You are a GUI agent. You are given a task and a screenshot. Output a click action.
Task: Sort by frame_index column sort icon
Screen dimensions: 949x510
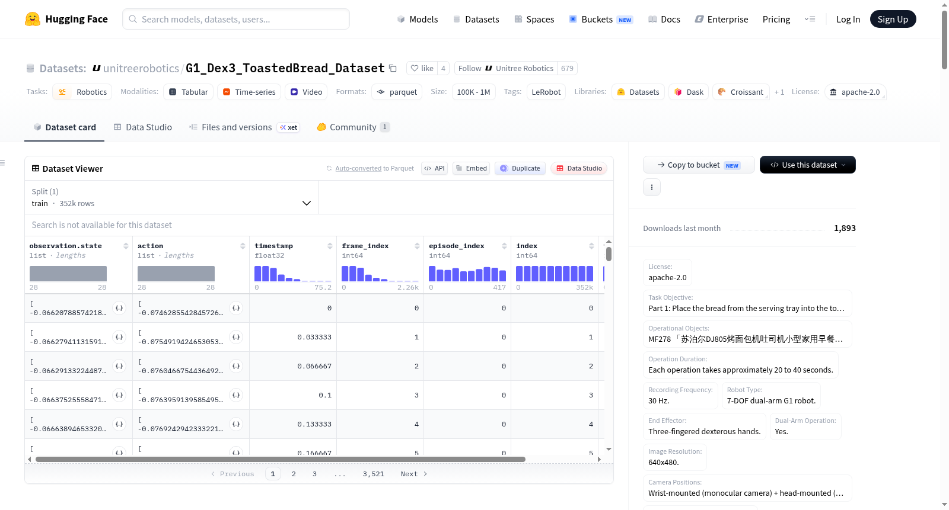pyautogui.click(x=417, y=246)
